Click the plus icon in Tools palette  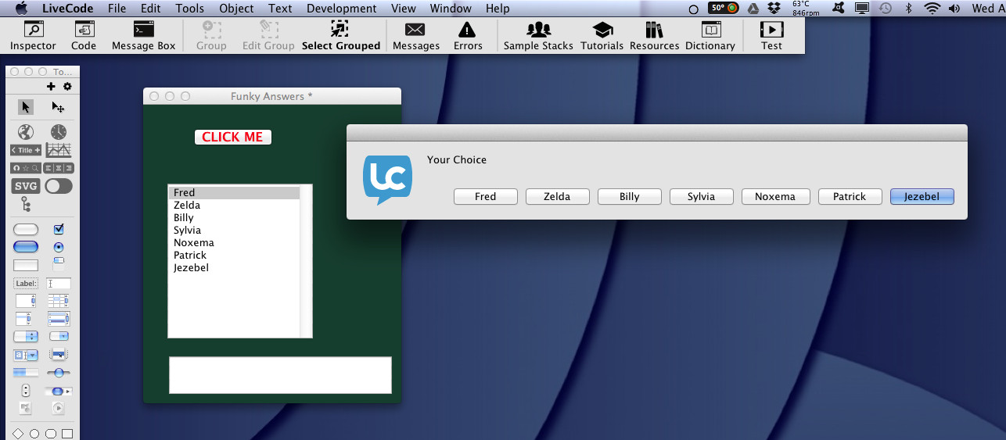click(52, 87)
